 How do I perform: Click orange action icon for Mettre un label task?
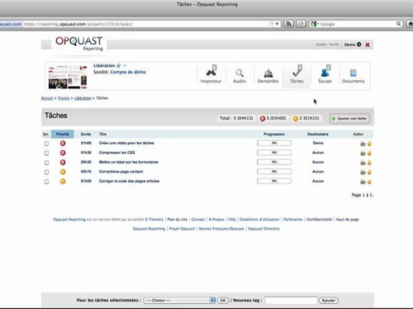tap(369, 163)
